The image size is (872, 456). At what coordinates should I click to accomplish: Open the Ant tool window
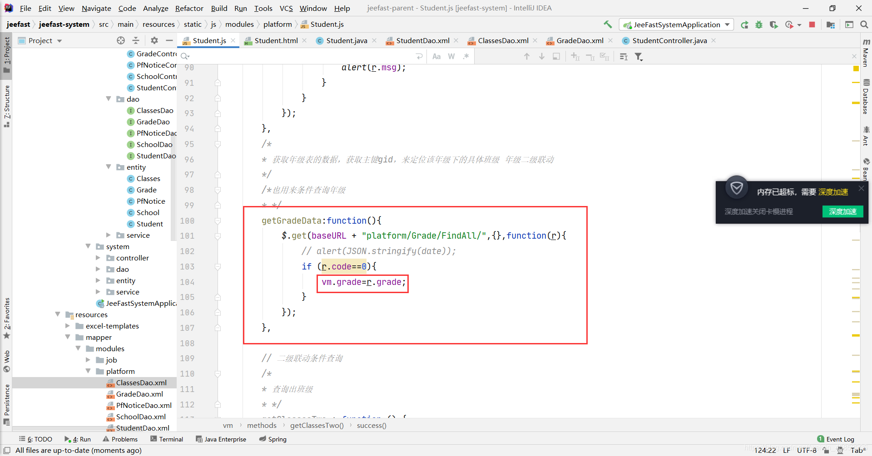(866, 136)
